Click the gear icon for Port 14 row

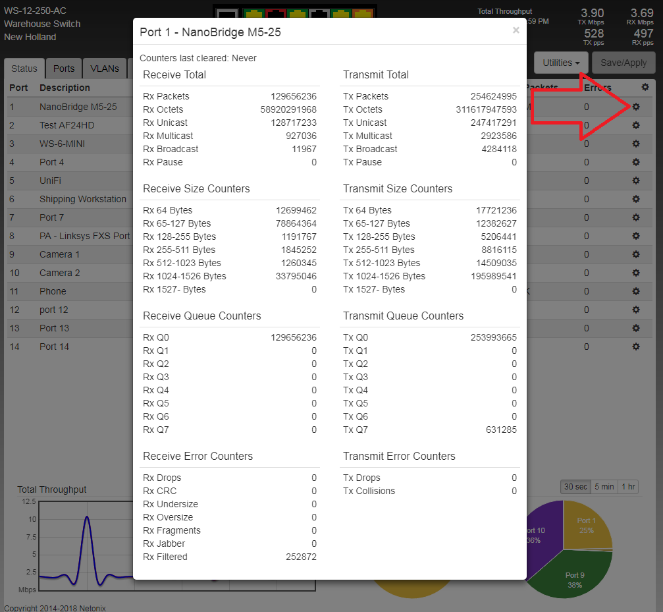point(635,347)
